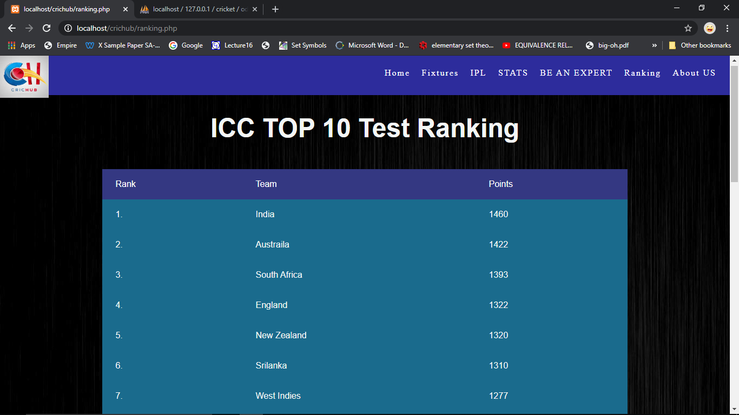Open the big-oh.pdf bookmark
739x415 pixels.
pyautogui.click(x=607, y=45)
